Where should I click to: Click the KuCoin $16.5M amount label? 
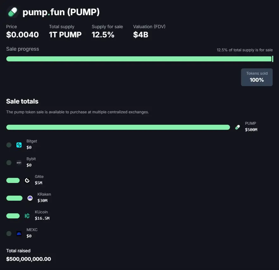42,218
